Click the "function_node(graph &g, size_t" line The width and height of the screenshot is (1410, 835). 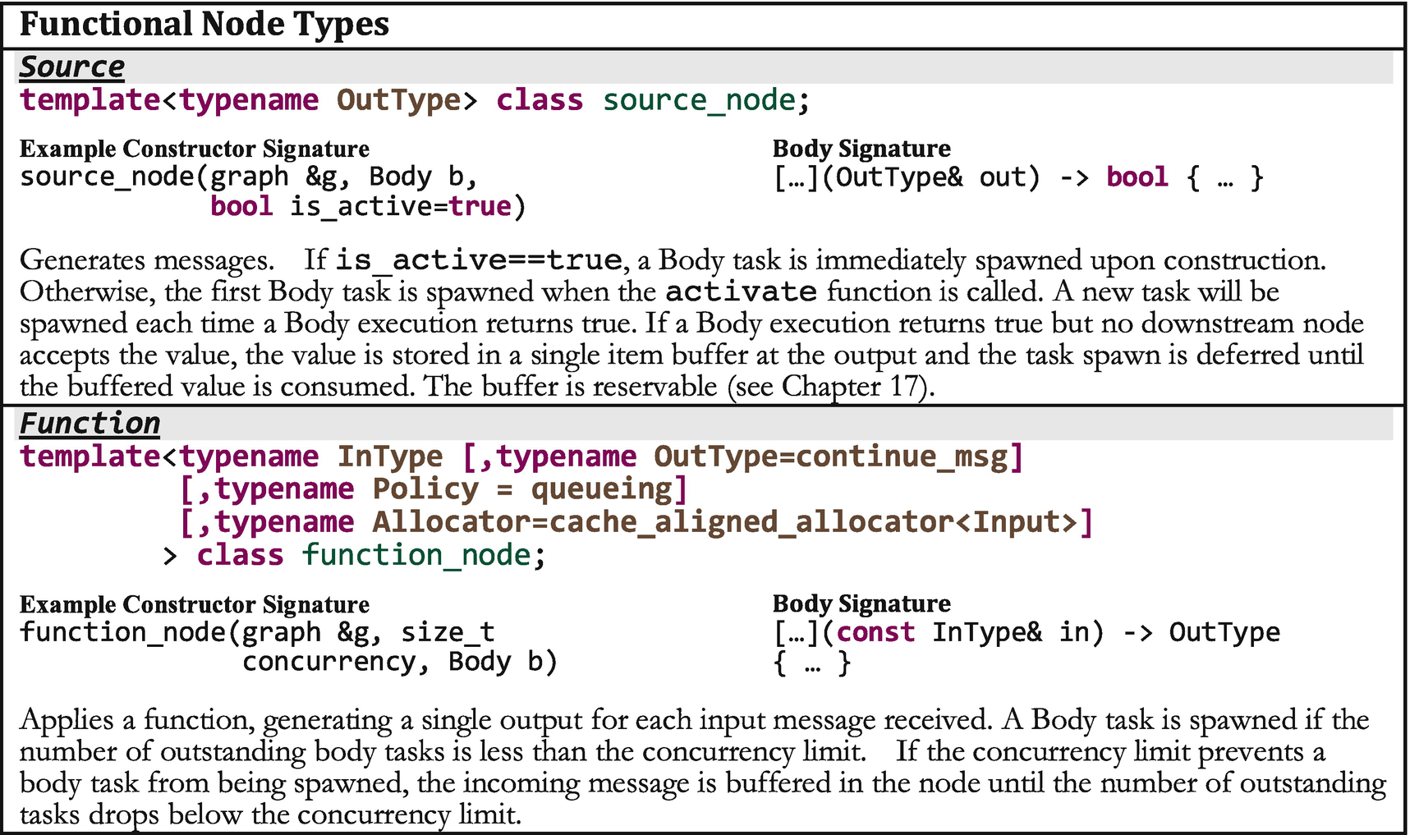(257, 632)
